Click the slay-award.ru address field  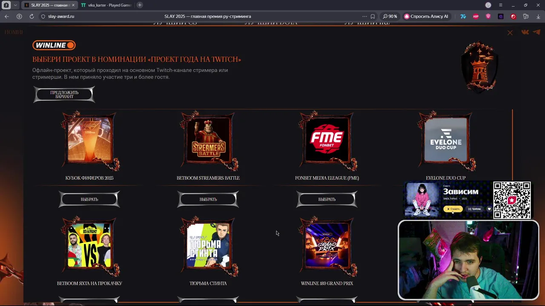pos(61,16)
